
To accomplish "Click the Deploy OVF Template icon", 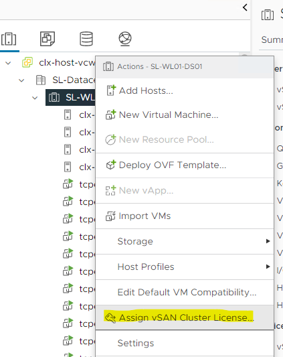I will 111,165.
